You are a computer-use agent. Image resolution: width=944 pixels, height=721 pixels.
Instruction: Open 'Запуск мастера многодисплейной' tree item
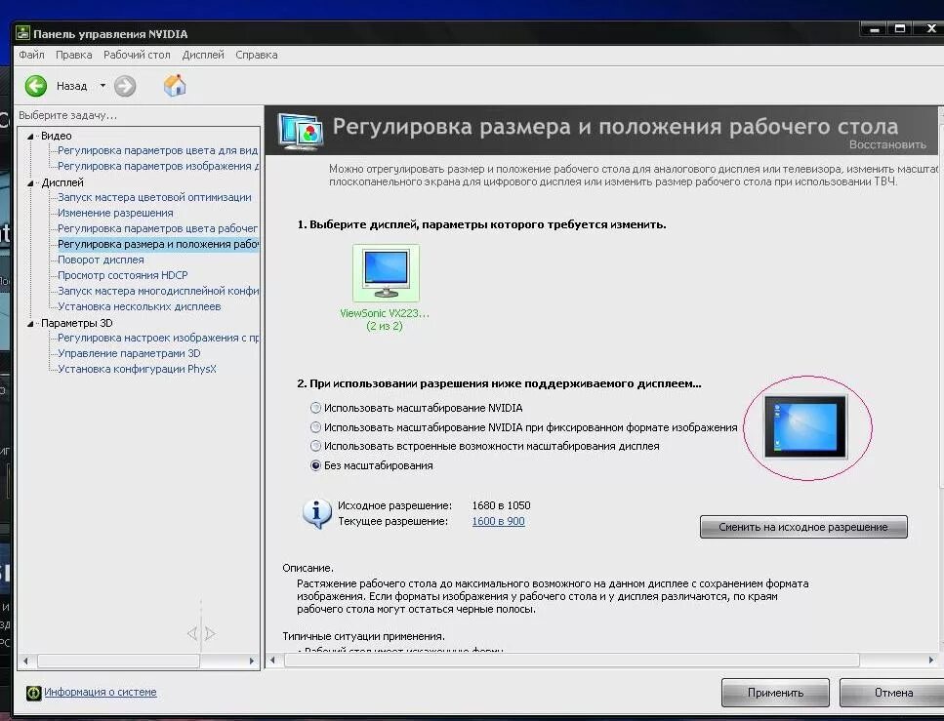(x=158, y=292)
